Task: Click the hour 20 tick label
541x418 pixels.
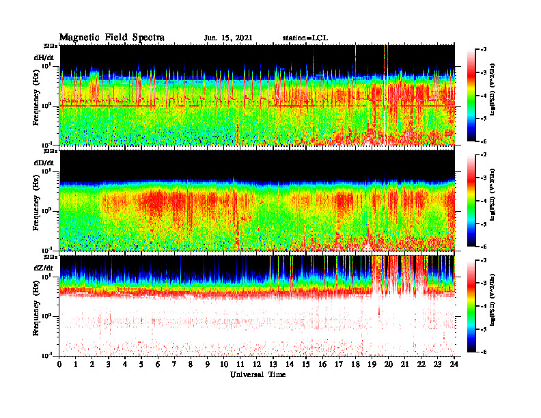Action: 388,364
